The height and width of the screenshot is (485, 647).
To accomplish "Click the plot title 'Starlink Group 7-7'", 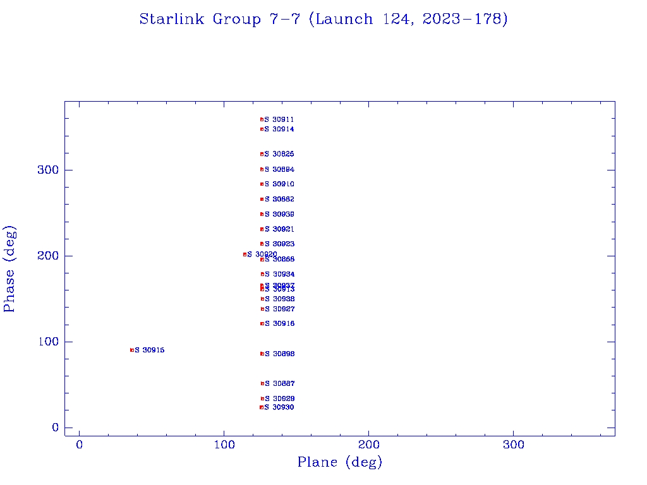I will click(220, 19).
